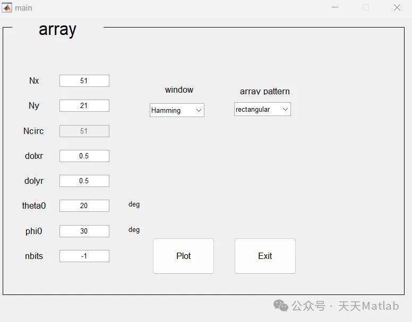Click the Nx label text
This screenshot has height=322, width=412.
coord(34,80)
